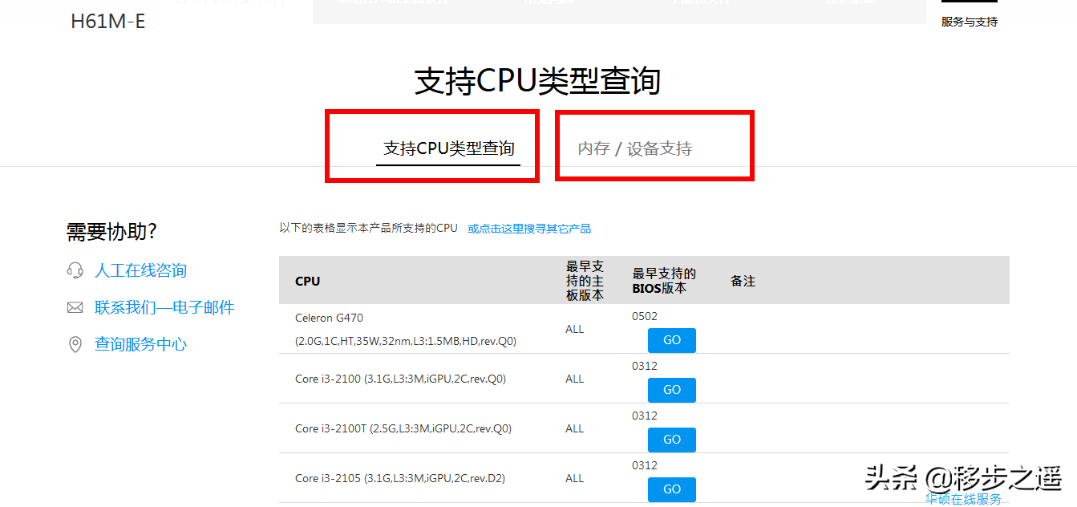This screenshot has width=1077, height=507.
Task: Open the 查询服务中心 link
Action: (140, 345)
